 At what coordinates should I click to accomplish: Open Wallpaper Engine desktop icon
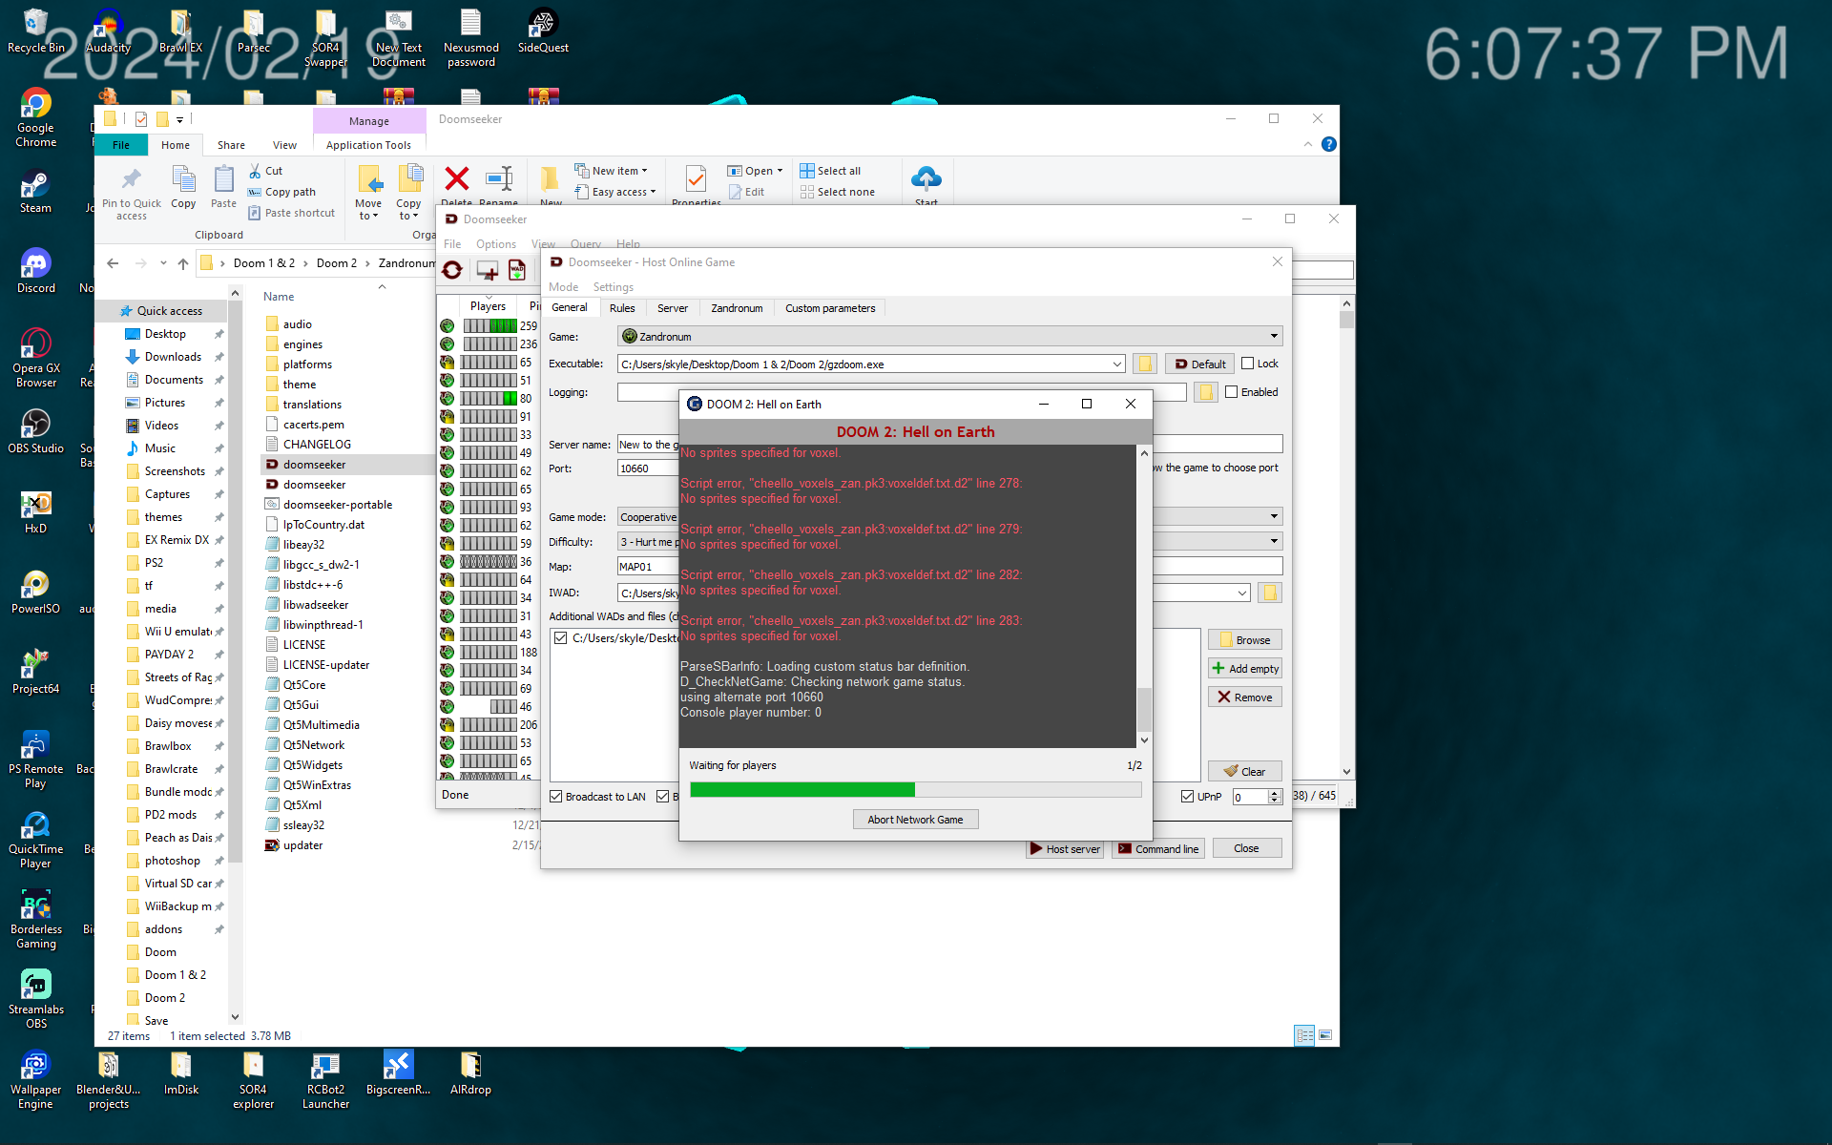click(x=36, y=1079)
